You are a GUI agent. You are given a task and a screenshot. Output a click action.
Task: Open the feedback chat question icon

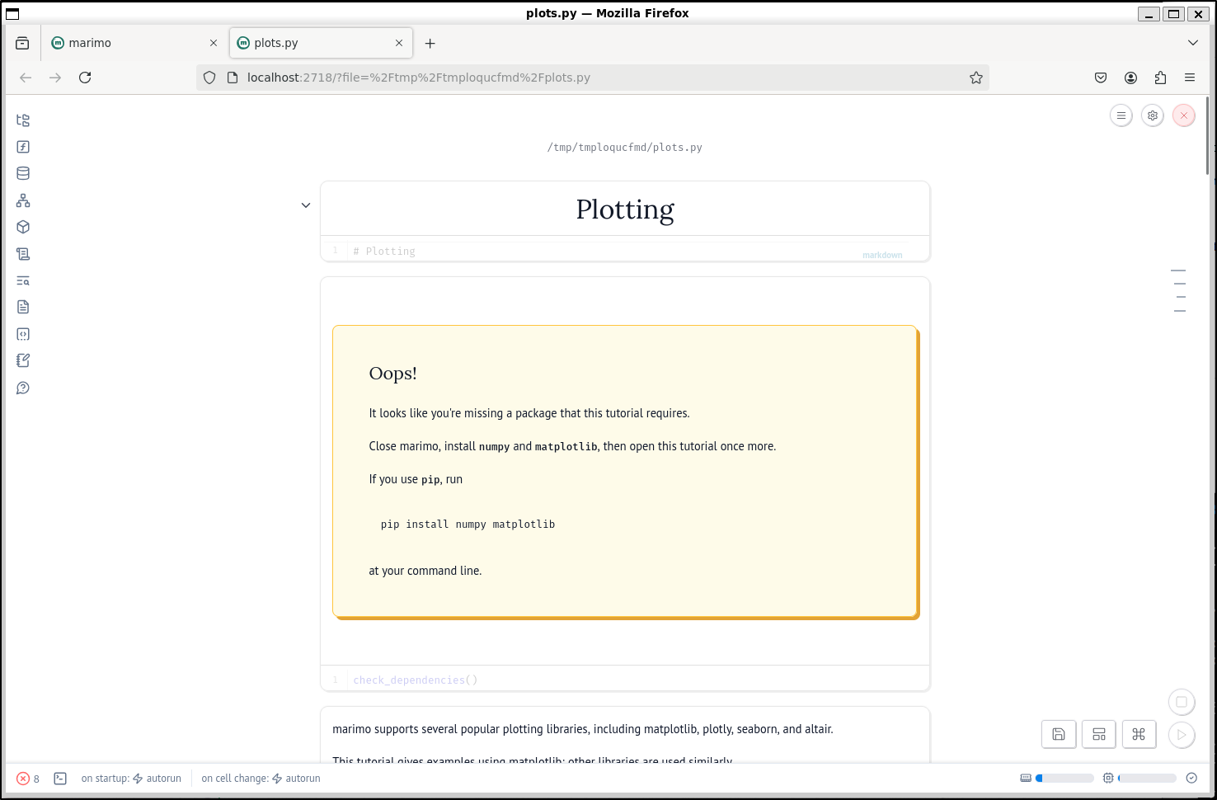tap(23, 388)
